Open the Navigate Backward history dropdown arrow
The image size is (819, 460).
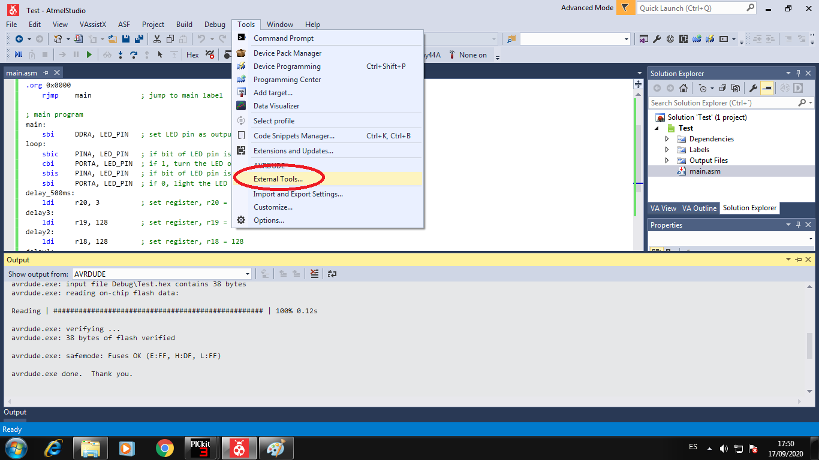click(28, 39)
